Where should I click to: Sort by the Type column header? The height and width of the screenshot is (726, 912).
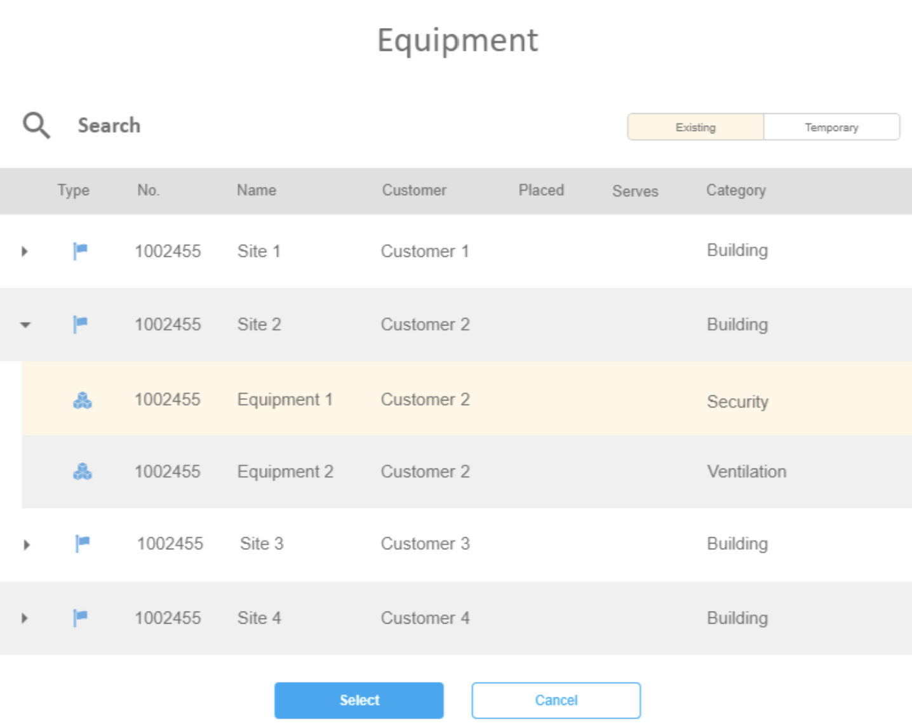pyautogui.click(x=73, y=190)
